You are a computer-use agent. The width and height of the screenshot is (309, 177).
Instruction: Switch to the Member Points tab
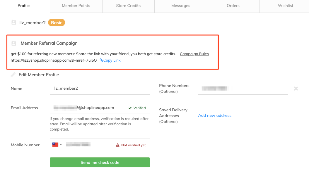tap(76, 6)
